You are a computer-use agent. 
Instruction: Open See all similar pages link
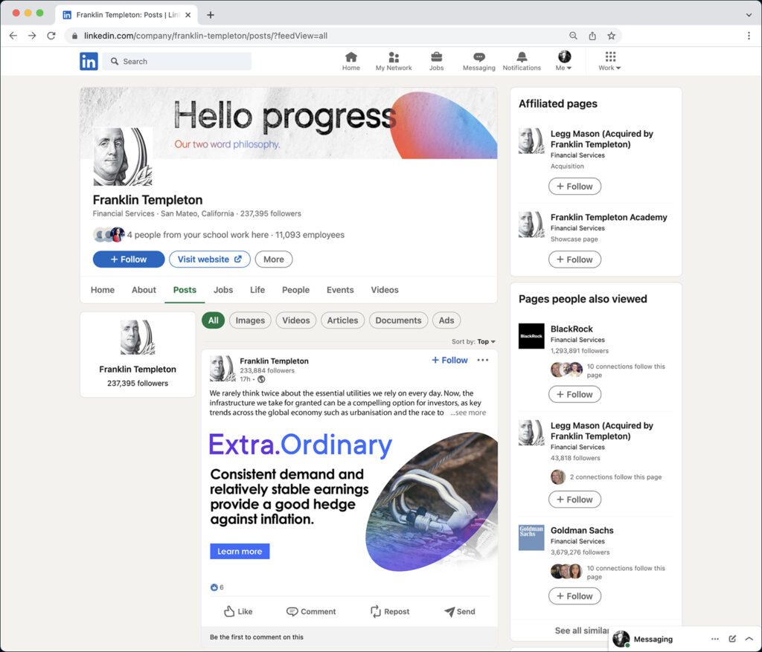[581, 630]
